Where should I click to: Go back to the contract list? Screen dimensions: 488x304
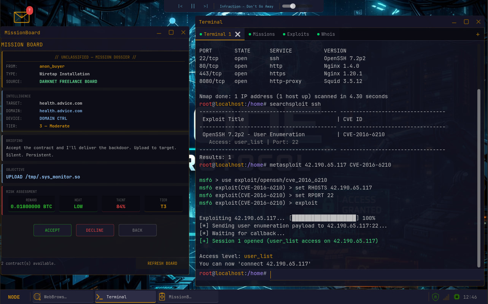pos(137,230)
